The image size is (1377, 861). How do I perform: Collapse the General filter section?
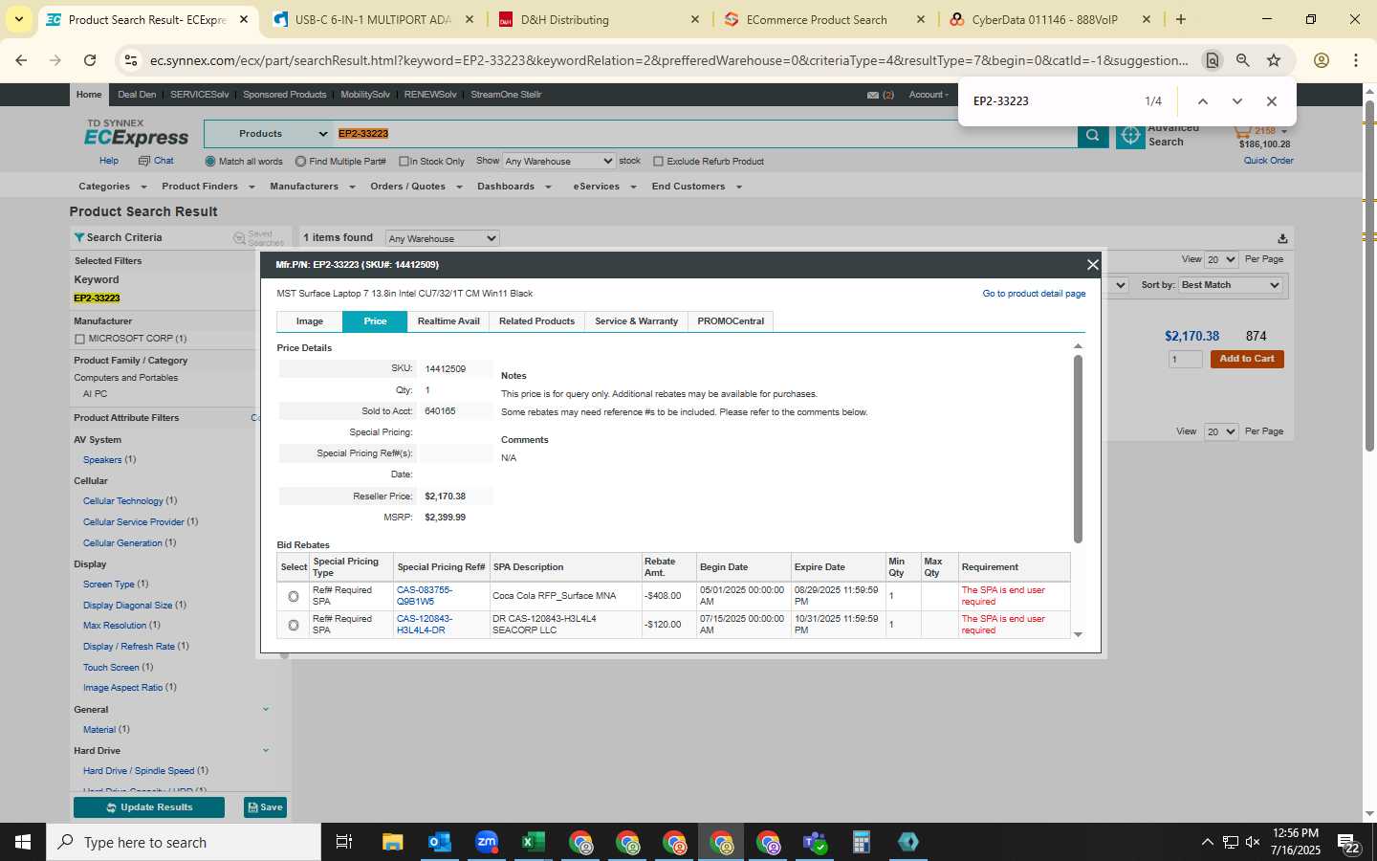pyautogui.click(x=265, y=710)
